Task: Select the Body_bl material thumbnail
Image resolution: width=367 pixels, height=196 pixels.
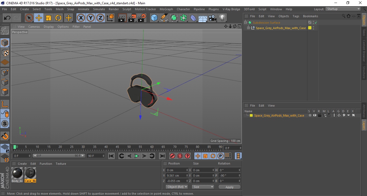Action: (x=17, y=173)
